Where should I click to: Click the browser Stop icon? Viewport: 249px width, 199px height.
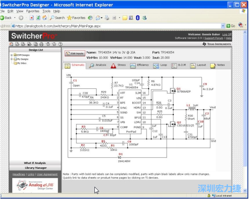tap(32, 18)
